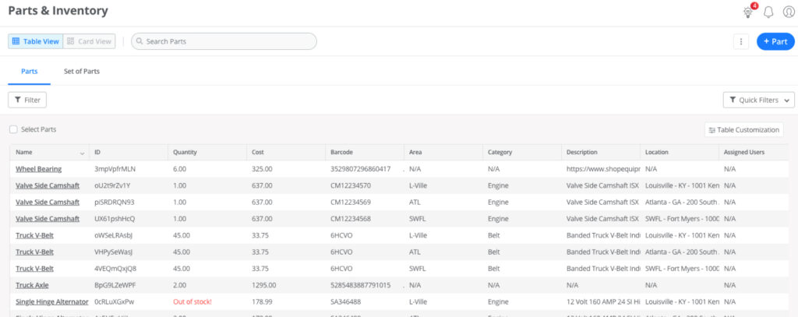Switch to Card View
Image resolution: width=798 pixels, height=317 pixels.
coord(89,41)
